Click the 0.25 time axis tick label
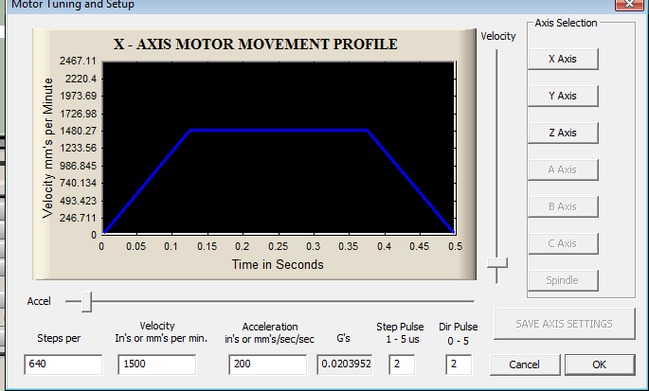Screen dimensions: 649x391 click(278, 246)
